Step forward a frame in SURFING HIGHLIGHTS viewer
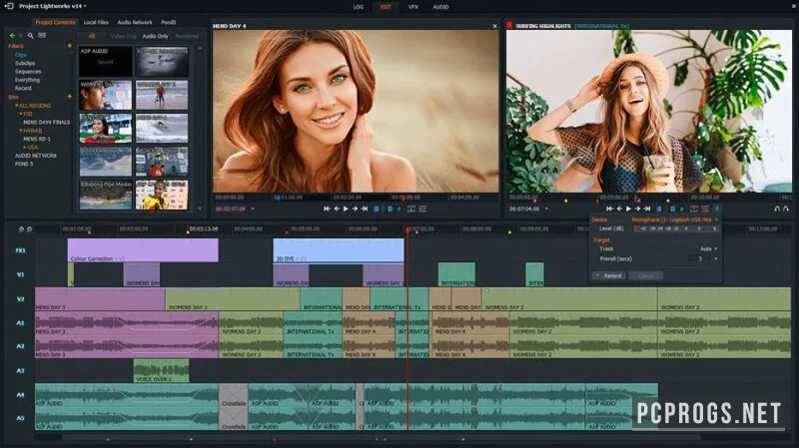The image size is (799, 448). tap(637, 209)
